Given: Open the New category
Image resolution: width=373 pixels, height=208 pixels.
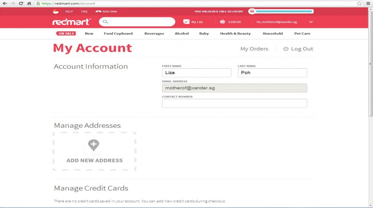Looking at the screenshot, I should pos(89,33).
